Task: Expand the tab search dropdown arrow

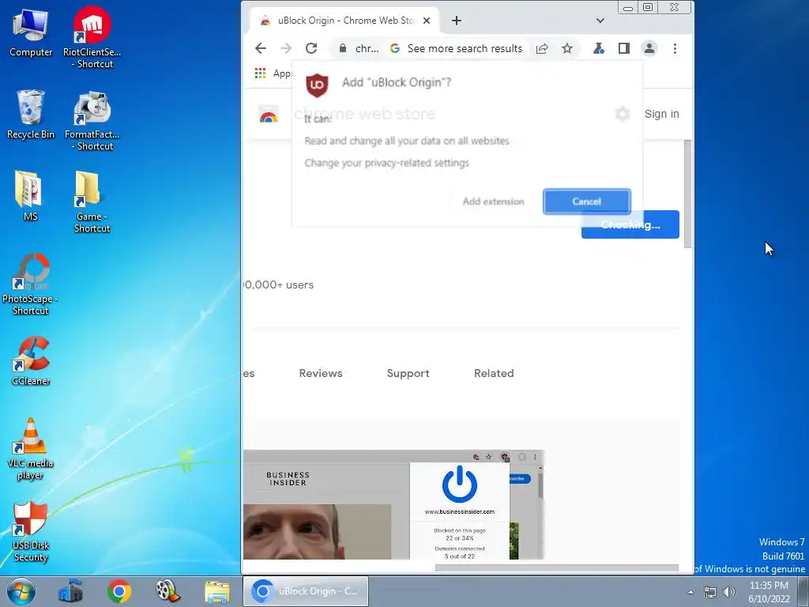Action: coord(600,21)
